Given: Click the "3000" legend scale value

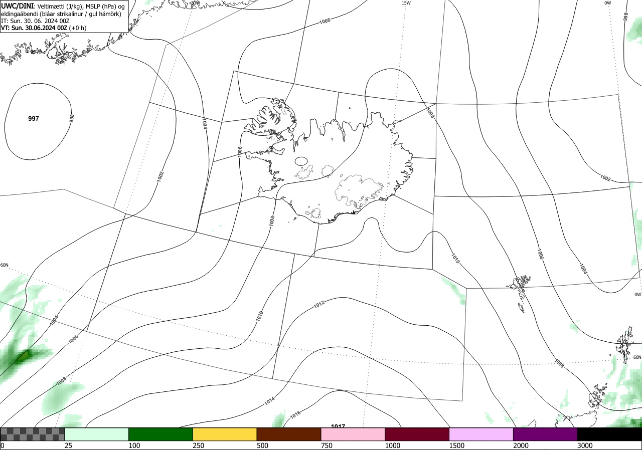Looking at the screenshot, I should tap(585, 445).
